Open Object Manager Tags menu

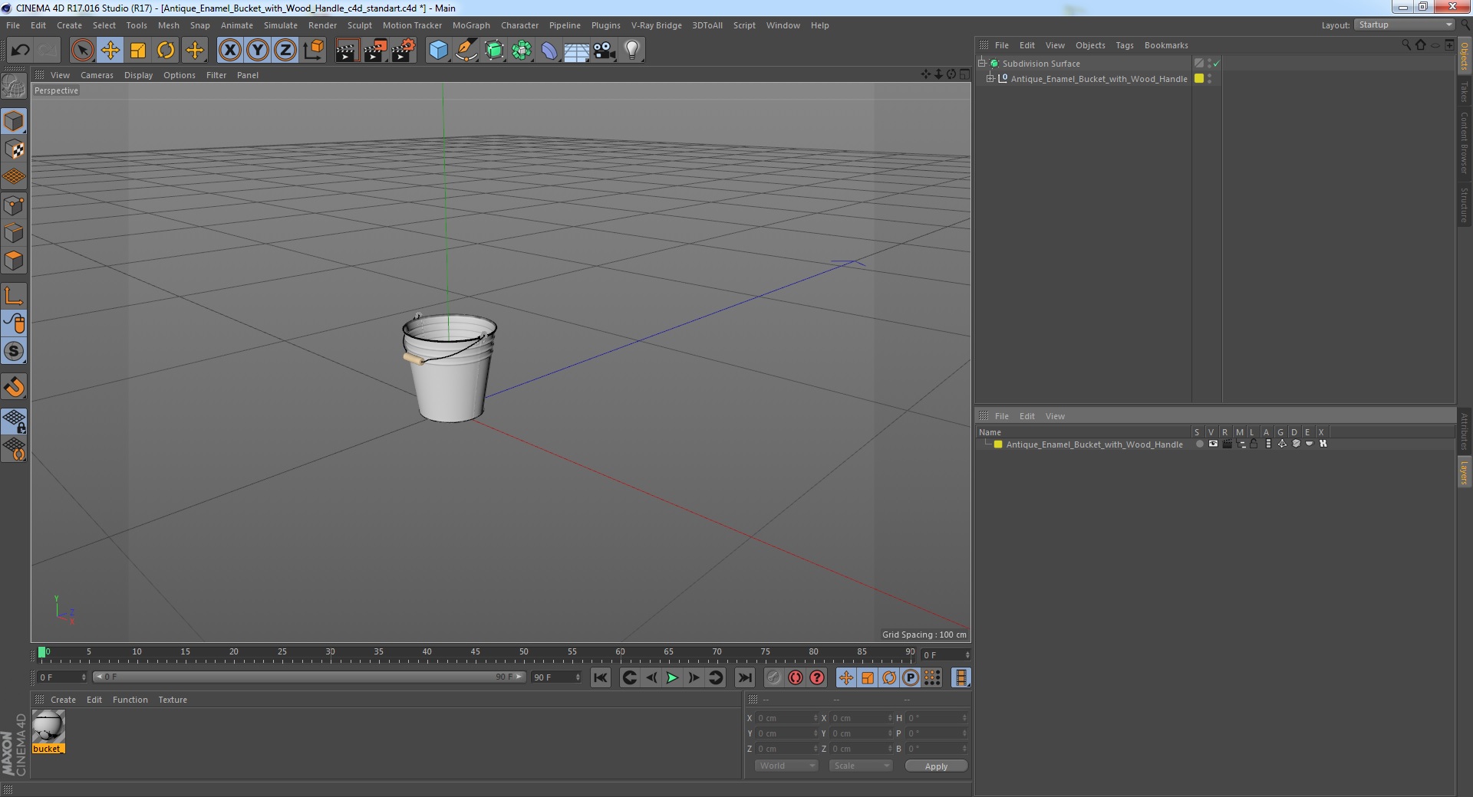tap(1125, 45)
